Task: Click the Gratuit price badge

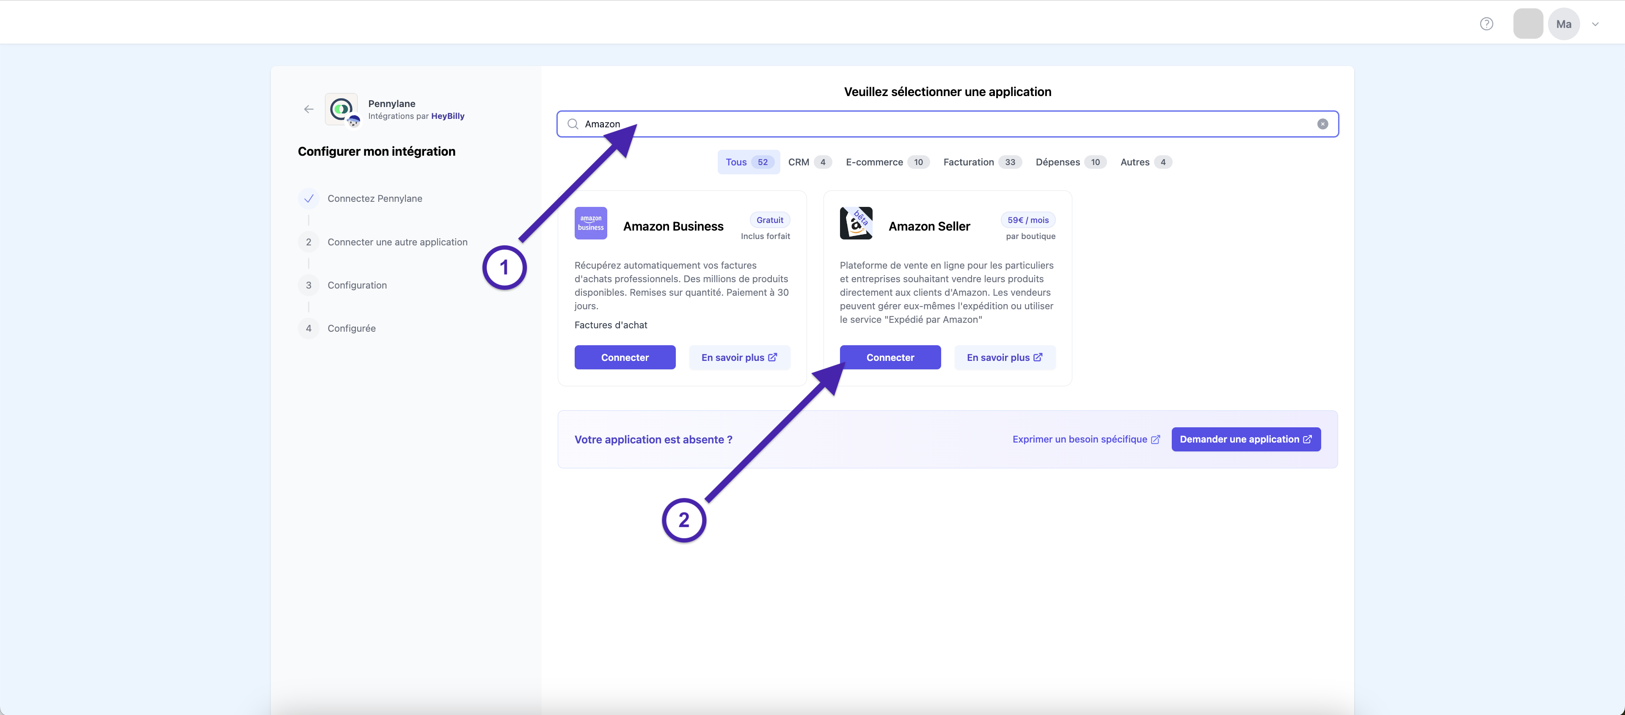Action: [x=770, y=220]
